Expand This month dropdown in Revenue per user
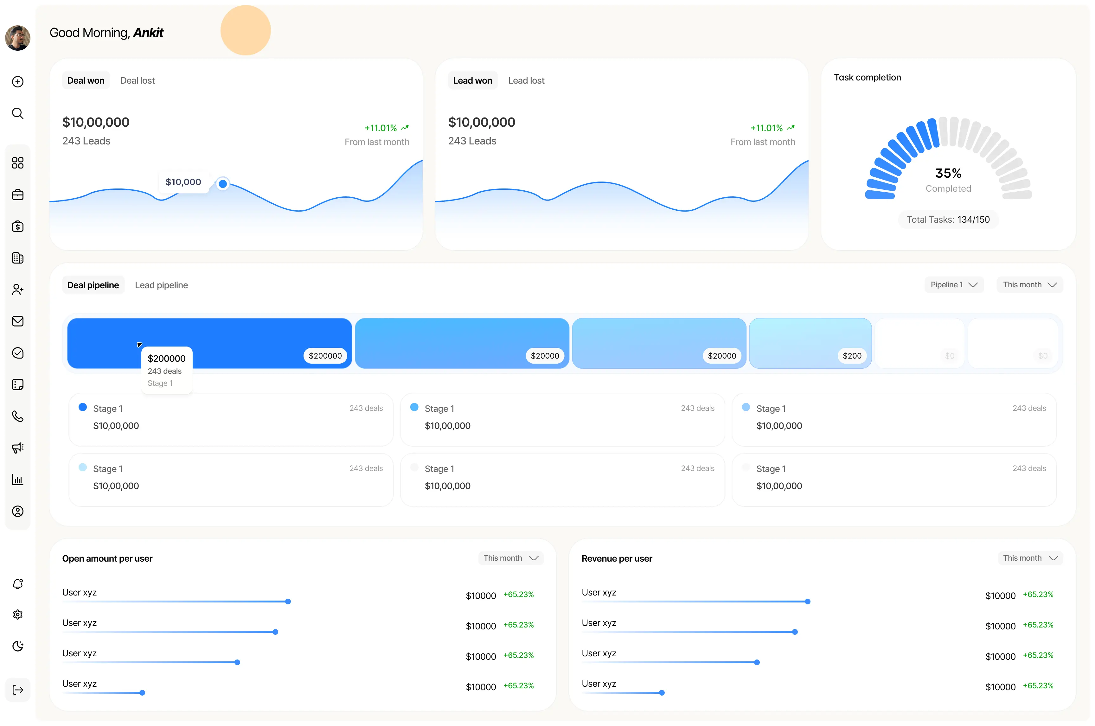 [1030, 558]
